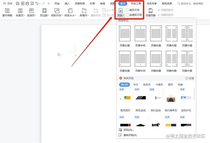Screen dimensions: 210x143
Task: Click the 文件 hamburger menu icon
Action: click(x=4, y=4)
